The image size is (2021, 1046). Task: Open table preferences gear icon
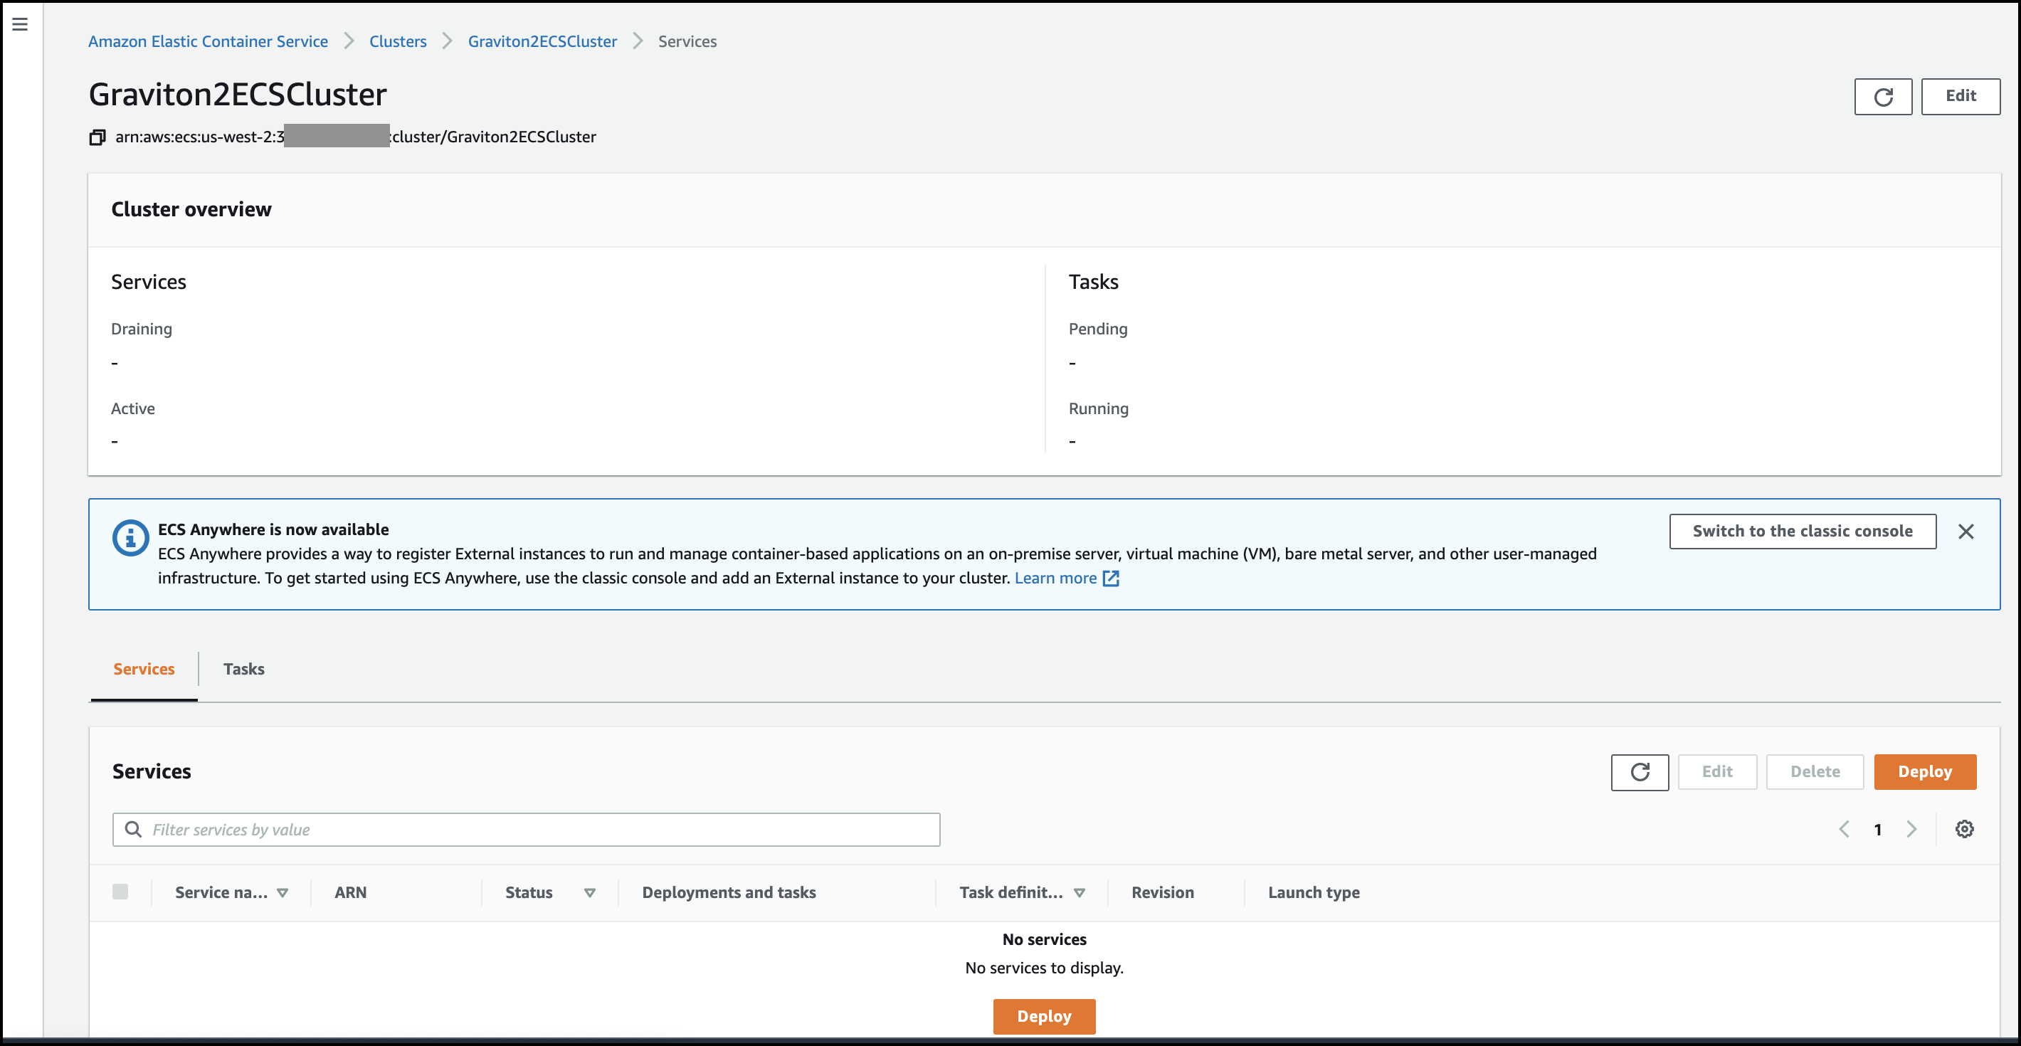point(1965,830)
